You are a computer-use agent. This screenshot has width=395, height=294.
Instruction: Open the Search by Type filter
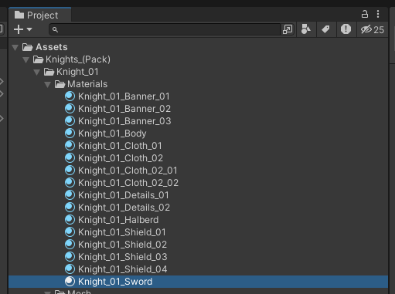click(306, 29)
